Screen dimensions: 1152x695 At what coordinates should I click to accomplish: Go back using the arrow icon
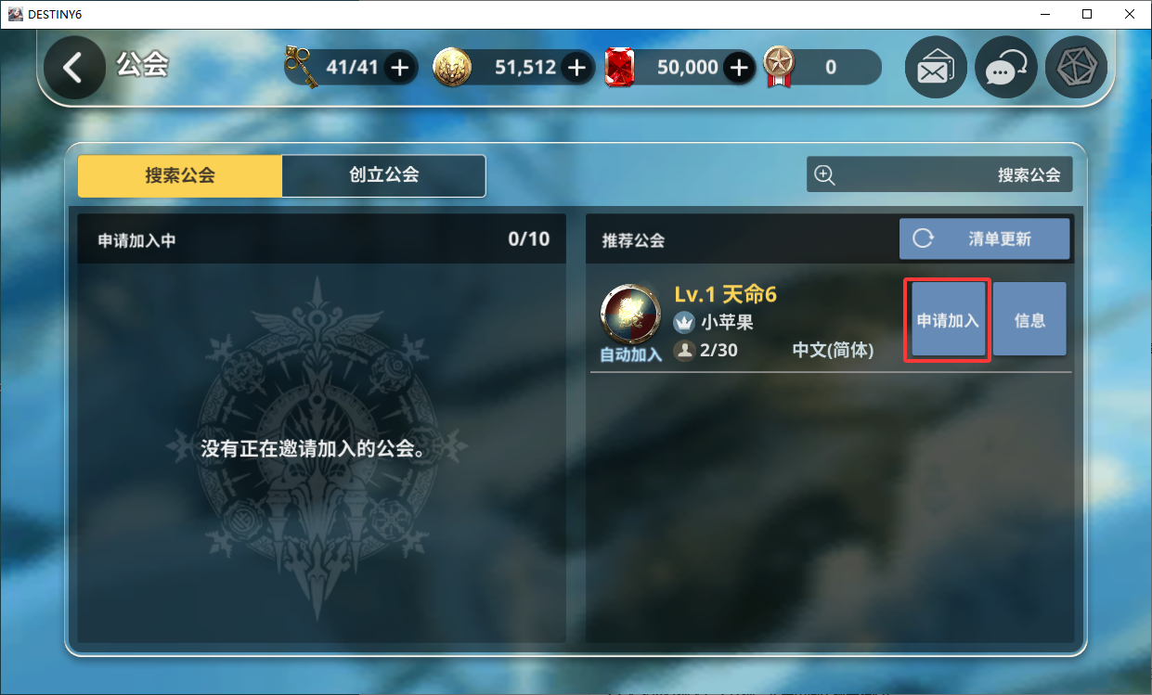[x=74, y=68]
